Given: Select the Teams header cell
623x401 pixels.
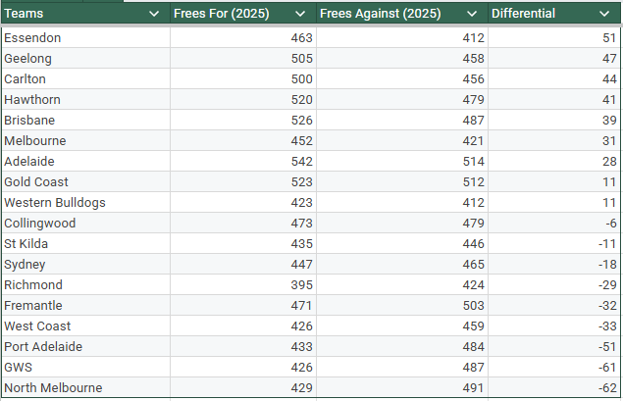Looking at the screenshot, I should [x=85, y=14].
